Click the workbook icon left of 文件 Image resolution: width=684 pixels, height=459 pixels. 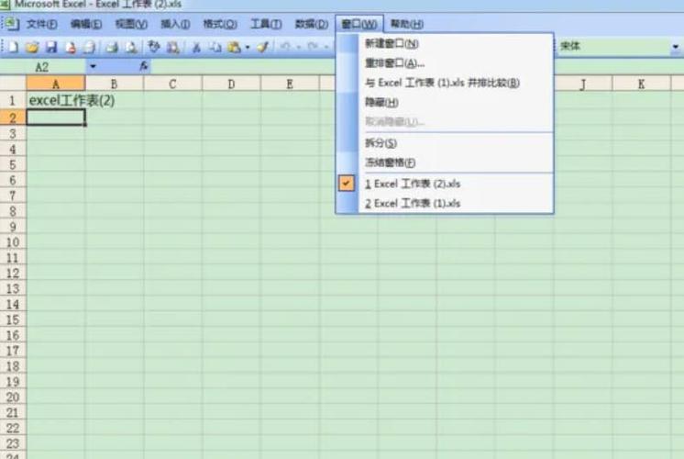[12, 24]
